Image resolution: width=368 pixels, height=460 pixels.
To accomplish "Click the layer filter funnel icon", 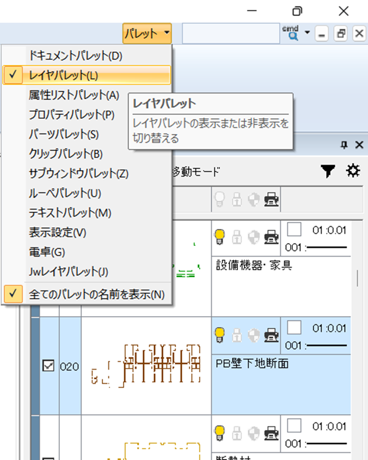I will 327,172.
